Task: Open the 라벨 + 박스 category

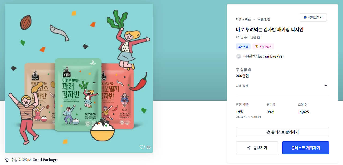Action: click(x=243, y=19)
